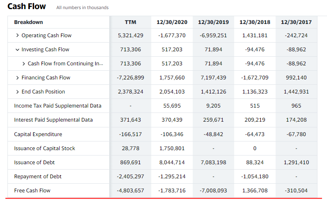Click the Cash Flow heading
The width and height of the screenshot is (327, 206).
click(x=27, y=7)
